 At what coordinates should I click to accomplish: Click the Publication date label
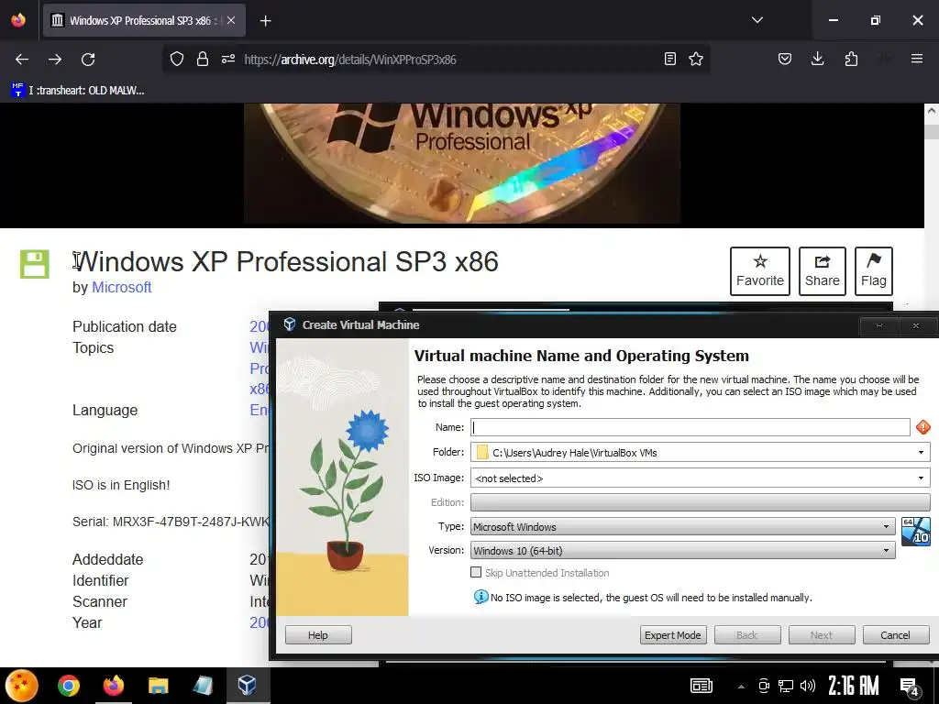click(x=125, y=327)
